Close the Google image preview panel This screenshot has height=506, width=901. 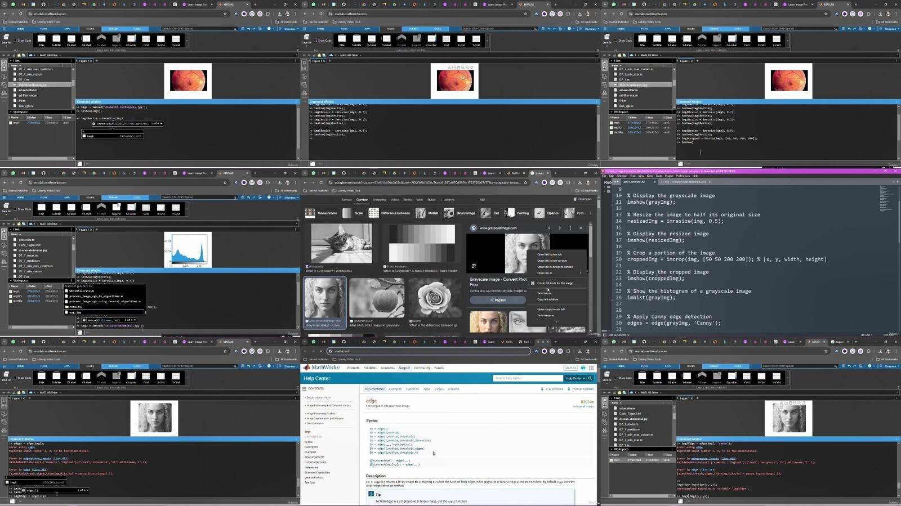[x=581, y=228]
